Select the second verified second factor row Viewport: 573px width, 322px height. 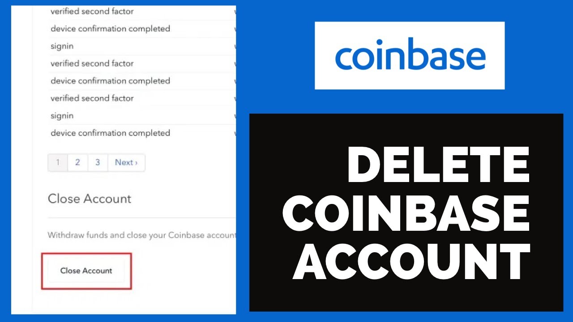coord(141,64)
